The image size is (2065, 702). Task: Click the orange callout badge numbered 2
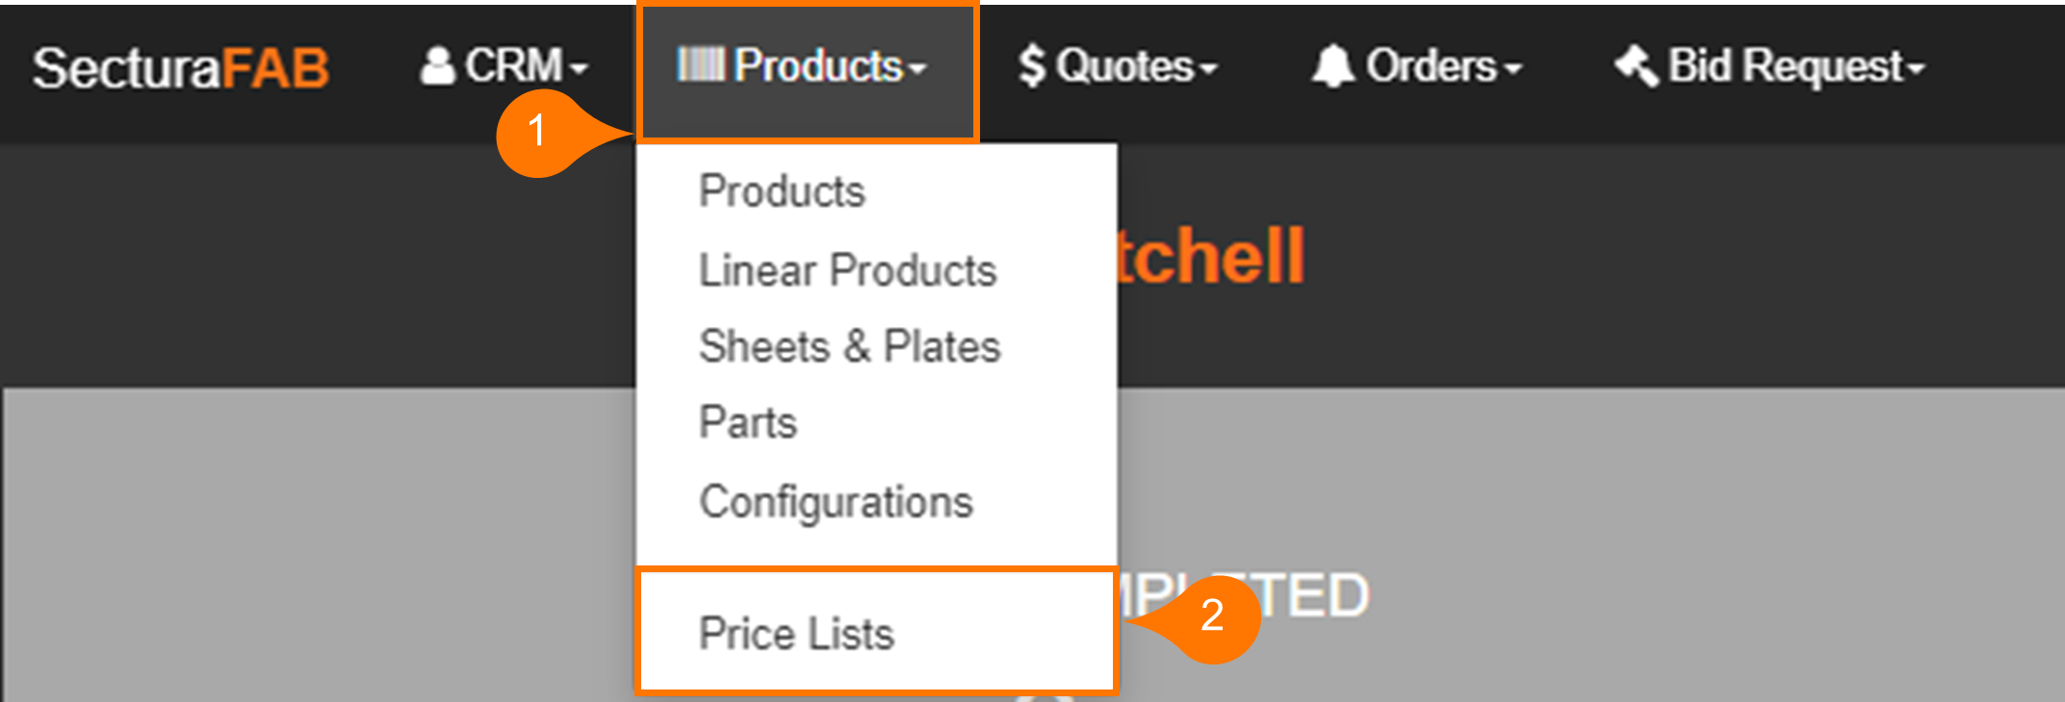1213,616
